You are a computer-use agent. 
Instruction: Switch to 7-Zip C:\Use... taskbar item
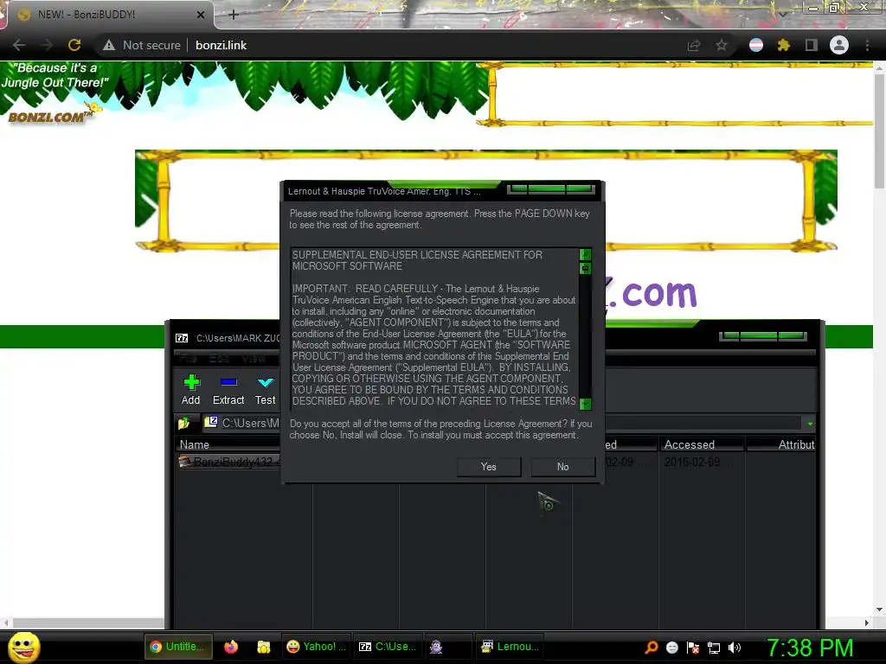[x=388, y=647]
